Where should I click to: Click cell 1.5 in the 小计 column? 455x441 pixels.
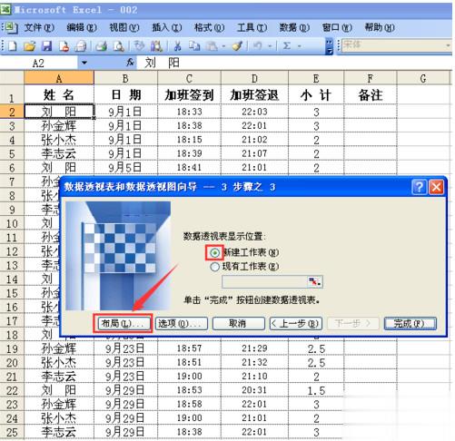316,390
